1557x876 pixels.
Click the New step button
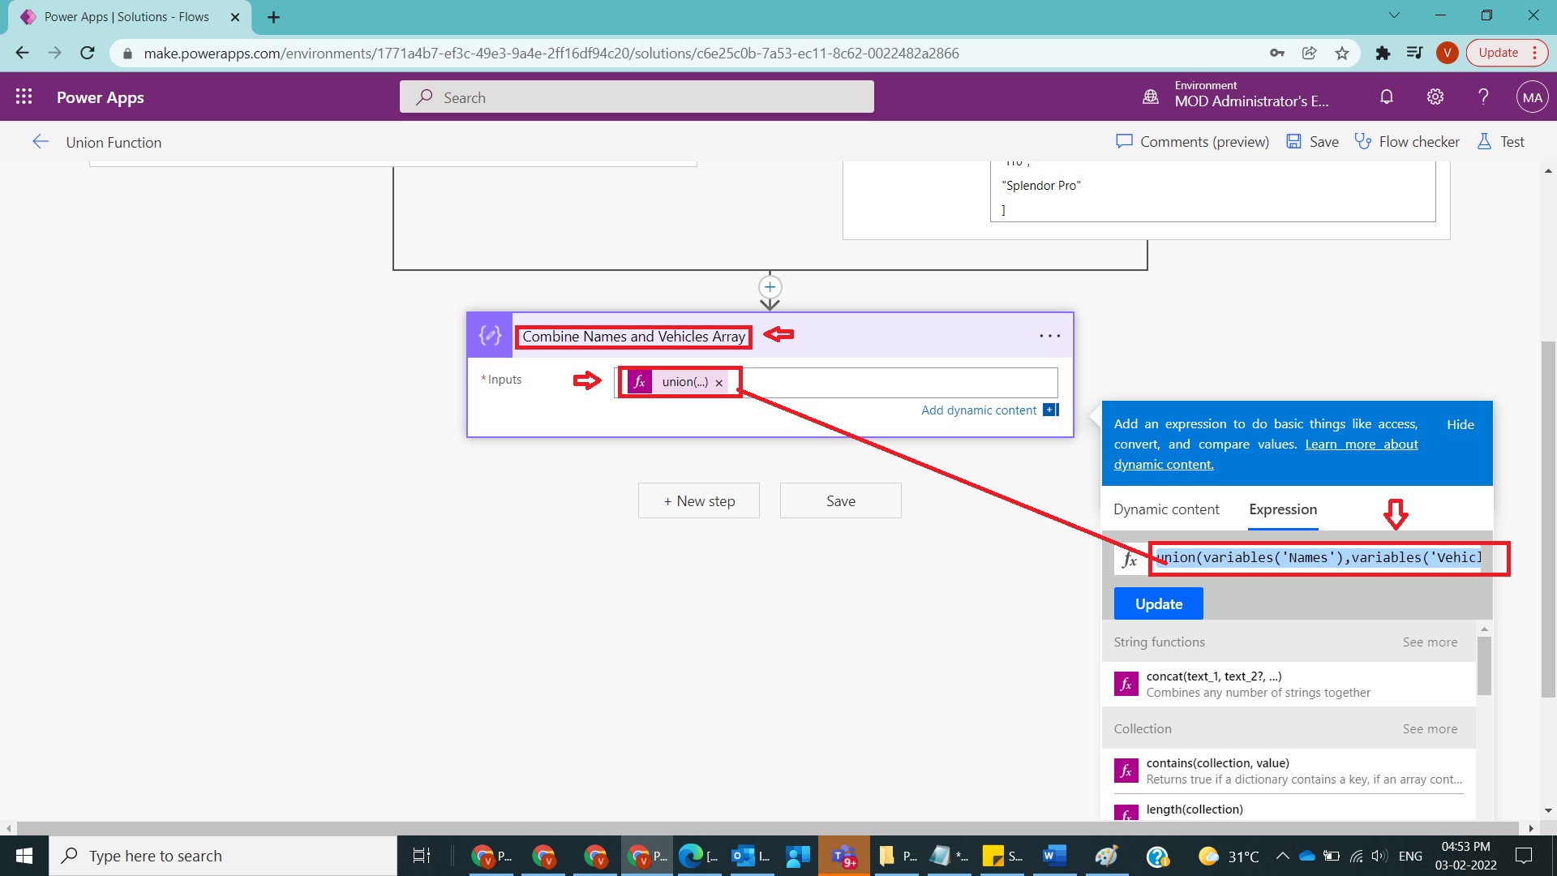tap(698, 500)
